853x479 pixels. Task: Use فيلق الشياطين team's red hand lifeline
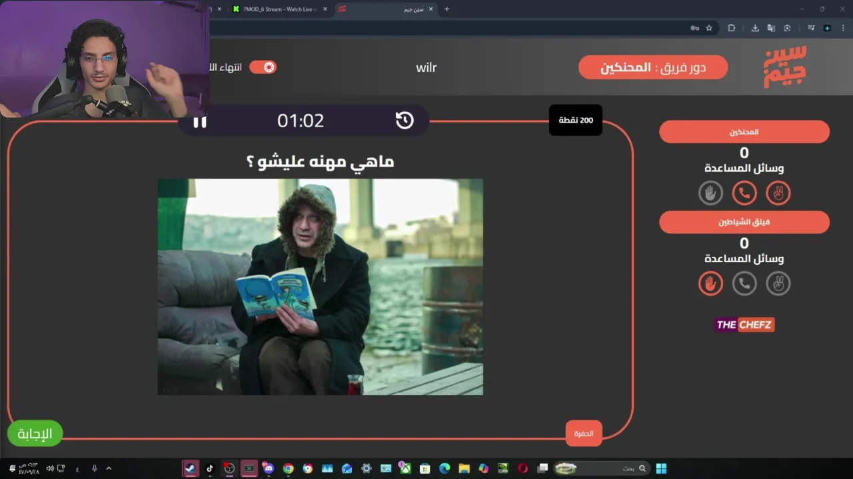coord(710,283)
